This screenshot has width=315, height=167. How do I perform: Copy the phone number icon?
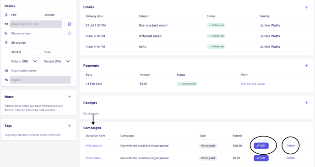pyautogui.click(x=70, y=33)
